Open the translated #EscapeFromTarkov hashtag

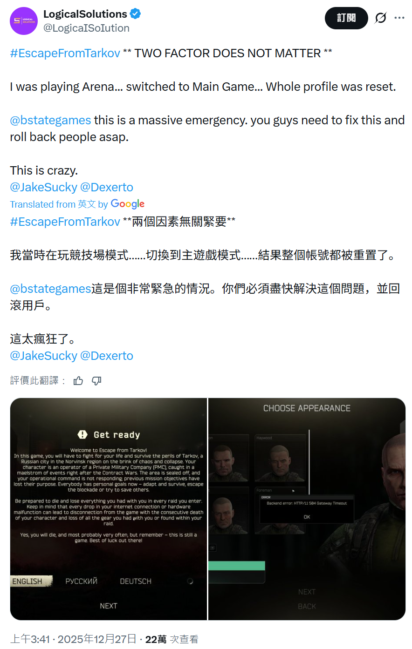[x=65, y=222]
